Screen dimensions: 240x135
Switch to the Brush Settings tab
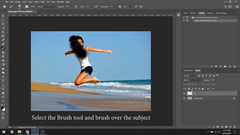click(x=221, y=13)
